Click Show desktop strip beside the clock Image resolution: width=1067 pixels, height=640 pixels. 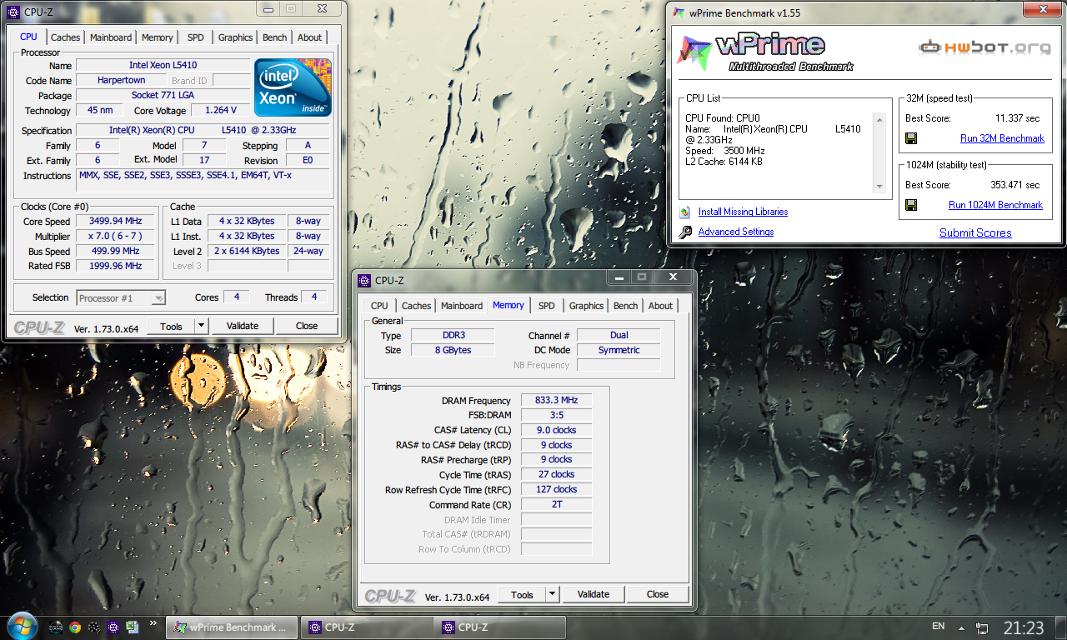1060,627
